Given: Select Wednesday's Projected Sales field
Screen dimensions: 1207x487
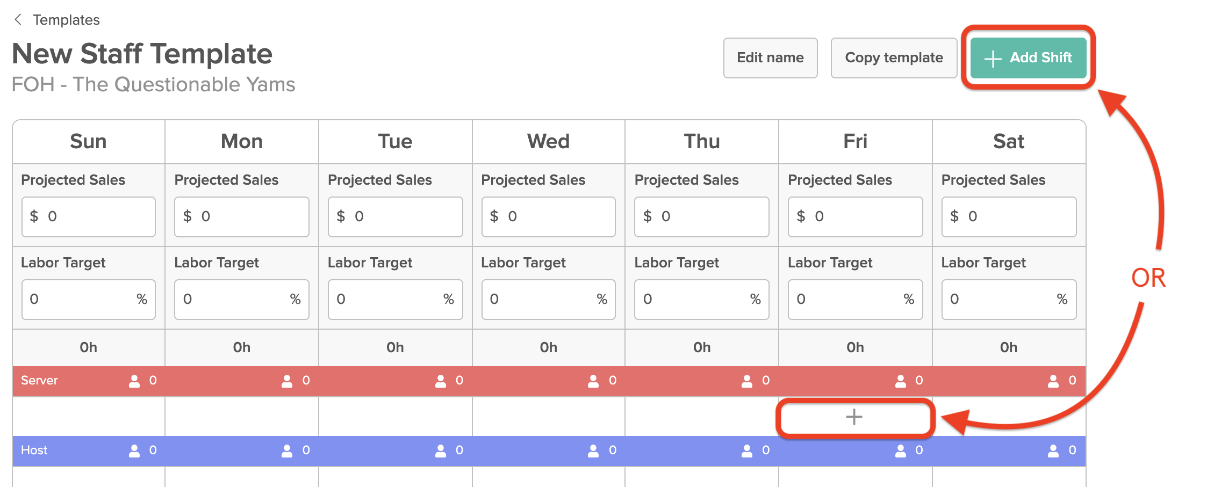Looking at the screenshot, I should 548,216.
